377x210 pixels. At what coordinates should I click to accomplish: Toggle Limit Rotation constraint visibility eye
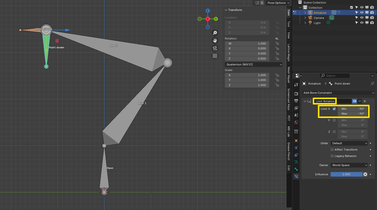(x=355, y=101)
